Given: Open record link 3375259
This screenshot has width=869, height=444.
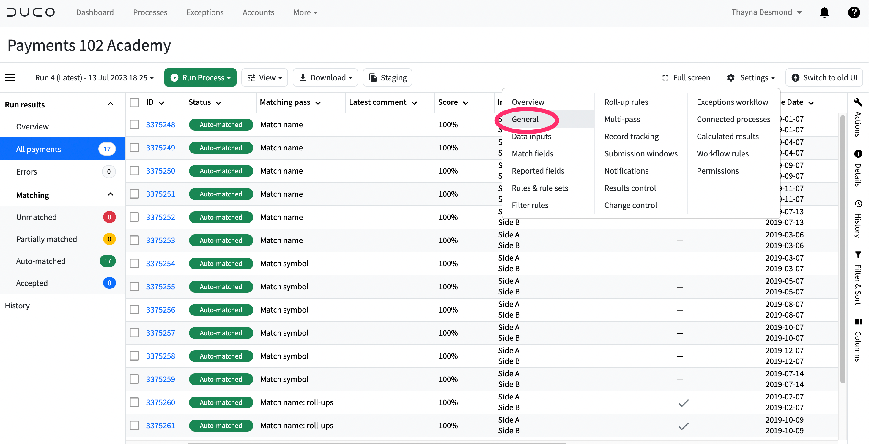Looking at the screenshot, I should [x=160, y=379].
